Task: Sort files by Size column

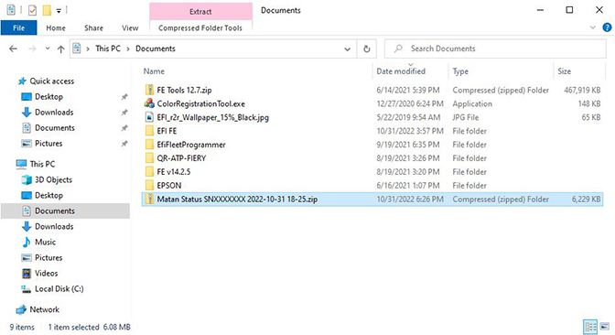Action: click(564, 71)
